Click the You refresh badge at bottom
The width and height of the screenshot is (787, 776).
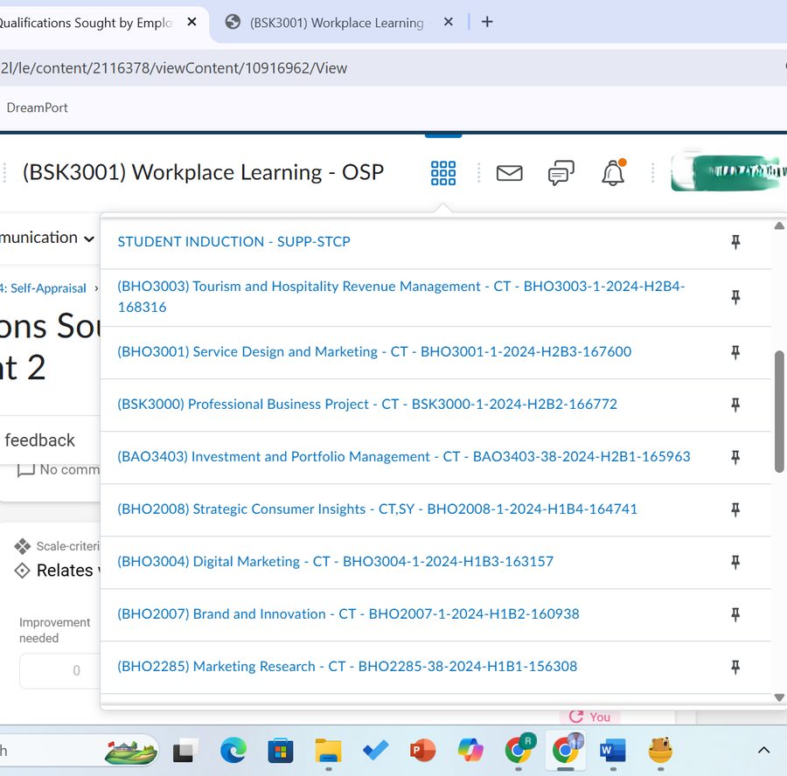[x=589, y=717]
